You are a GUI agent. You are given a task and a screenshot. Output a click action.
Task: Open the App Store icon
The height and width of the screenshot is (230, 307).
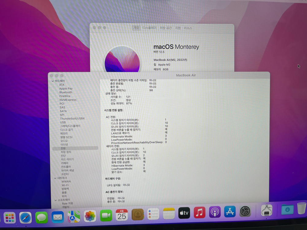(x=229, y=211)
